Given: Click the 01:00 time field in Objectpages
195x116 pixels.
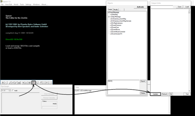Looking at the screenshot, I should [5, 91].
